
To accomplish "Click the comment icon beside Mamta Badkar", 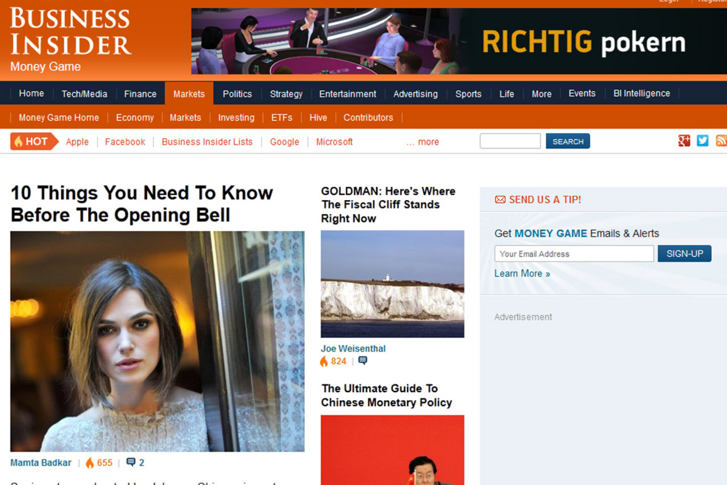I will [x=131, y=463].
